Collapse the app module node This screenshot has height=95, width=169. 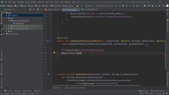click(x=4, y=13)
